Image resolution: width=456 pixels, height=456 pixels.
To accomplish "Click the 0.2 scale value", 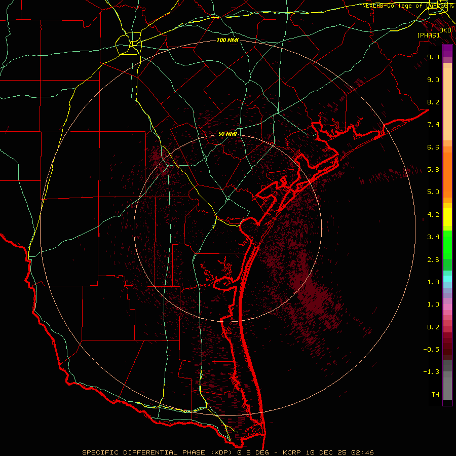I will (x=433, y=327).
